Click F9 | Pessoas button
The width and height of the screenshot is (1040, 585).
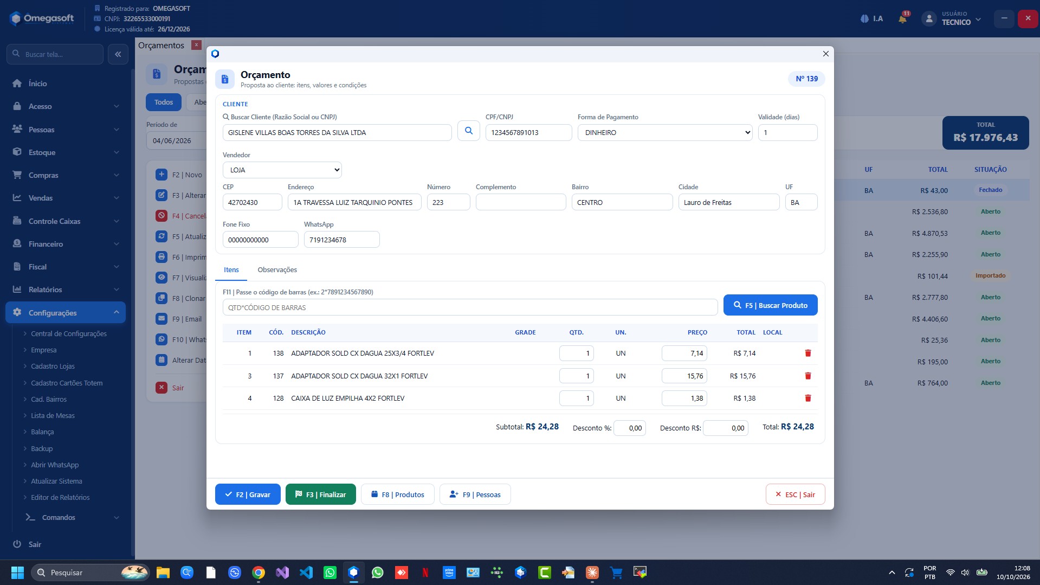tap(475, 494)
